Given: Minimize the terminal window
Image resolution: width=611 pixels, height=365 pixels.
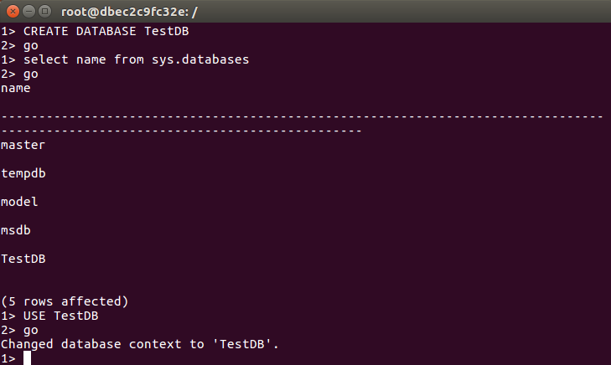Looking at the screenshot, I should coord(28,12).
